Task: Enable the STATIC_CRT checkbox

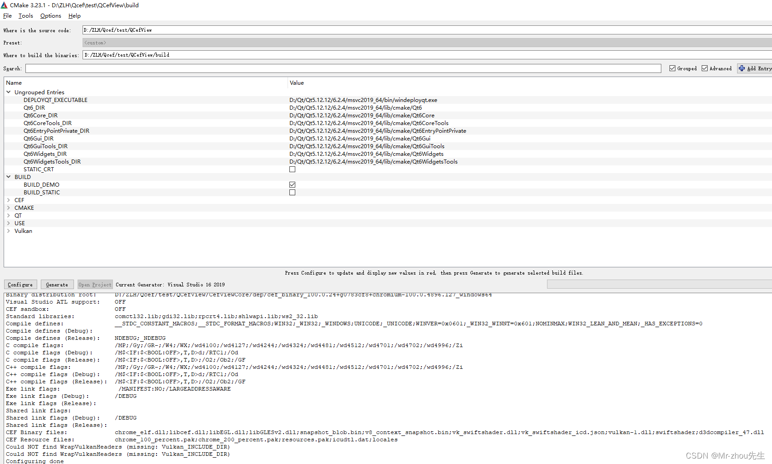Action: pyautogui.click(x=292, y=169)
